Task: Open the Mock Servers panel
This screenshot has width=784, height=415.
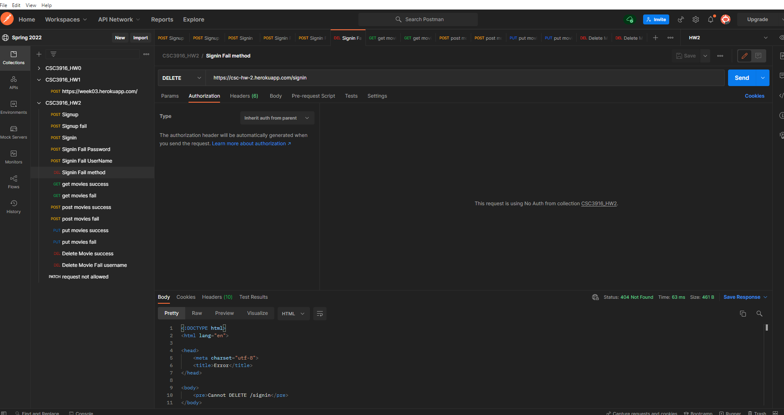Action: coord(14,132)
